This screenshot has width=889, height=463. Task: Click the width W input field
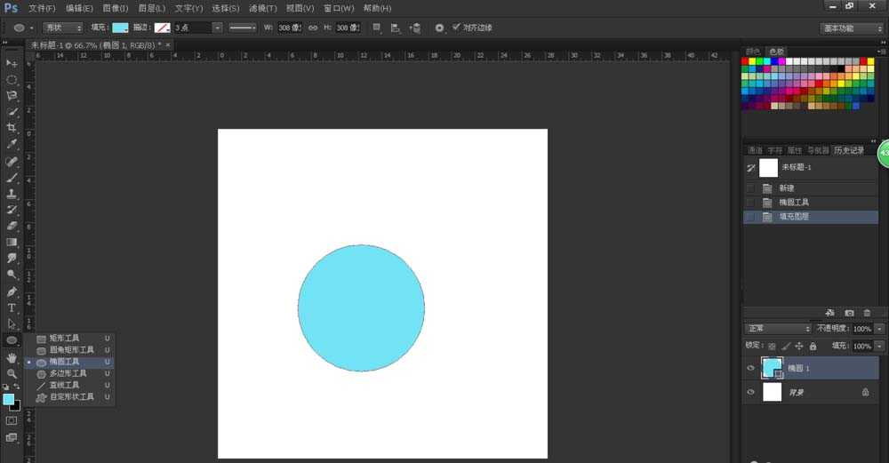289,28
